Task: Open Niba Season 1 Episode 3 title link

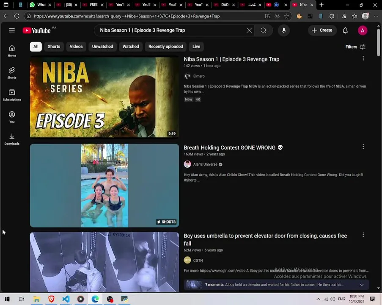Action: point(231,59)
